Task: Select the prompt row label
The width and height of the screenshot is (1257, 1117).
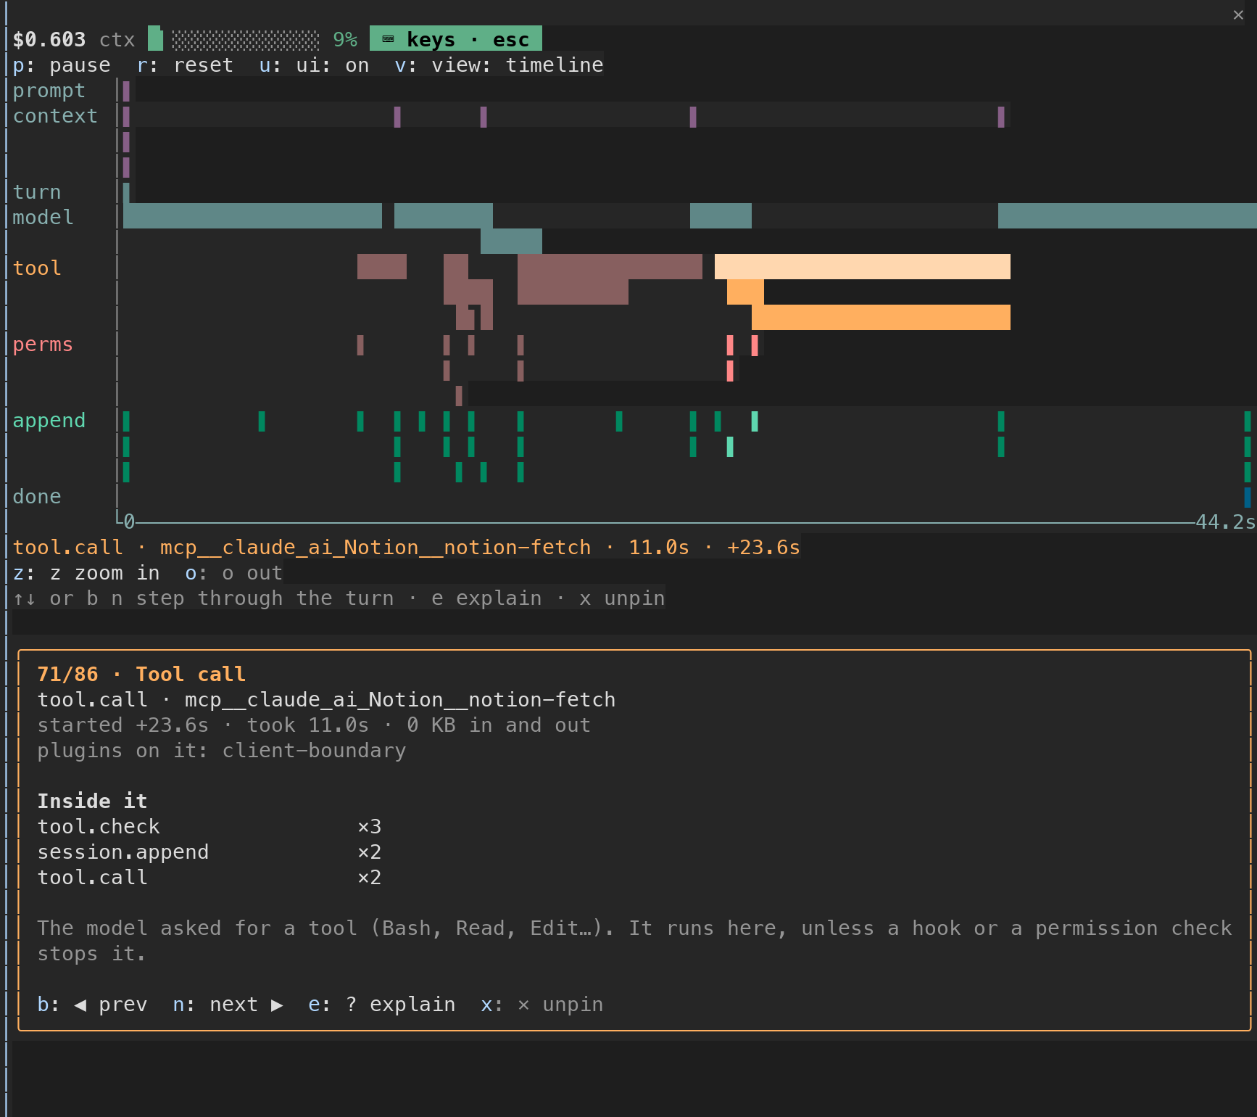Action: 49,91
